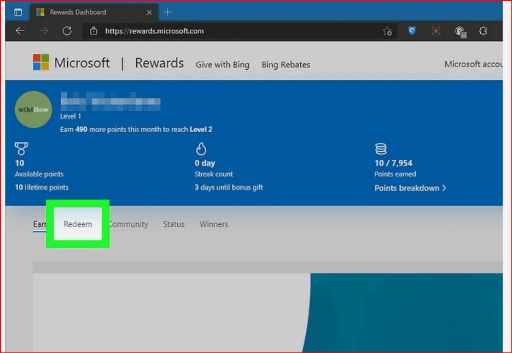Expand the Points breakdown chevron

tap(444, 188)
